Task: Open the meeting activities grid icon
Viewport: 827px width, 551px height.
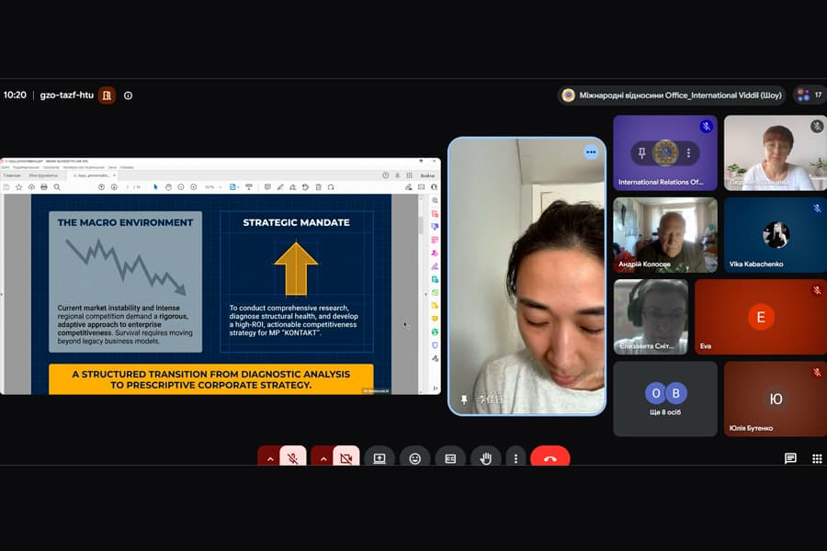Action: 817,457
